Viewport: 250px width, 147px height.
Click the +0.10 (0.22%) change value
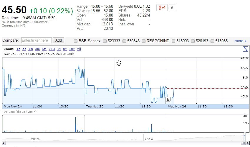(51, 11)
